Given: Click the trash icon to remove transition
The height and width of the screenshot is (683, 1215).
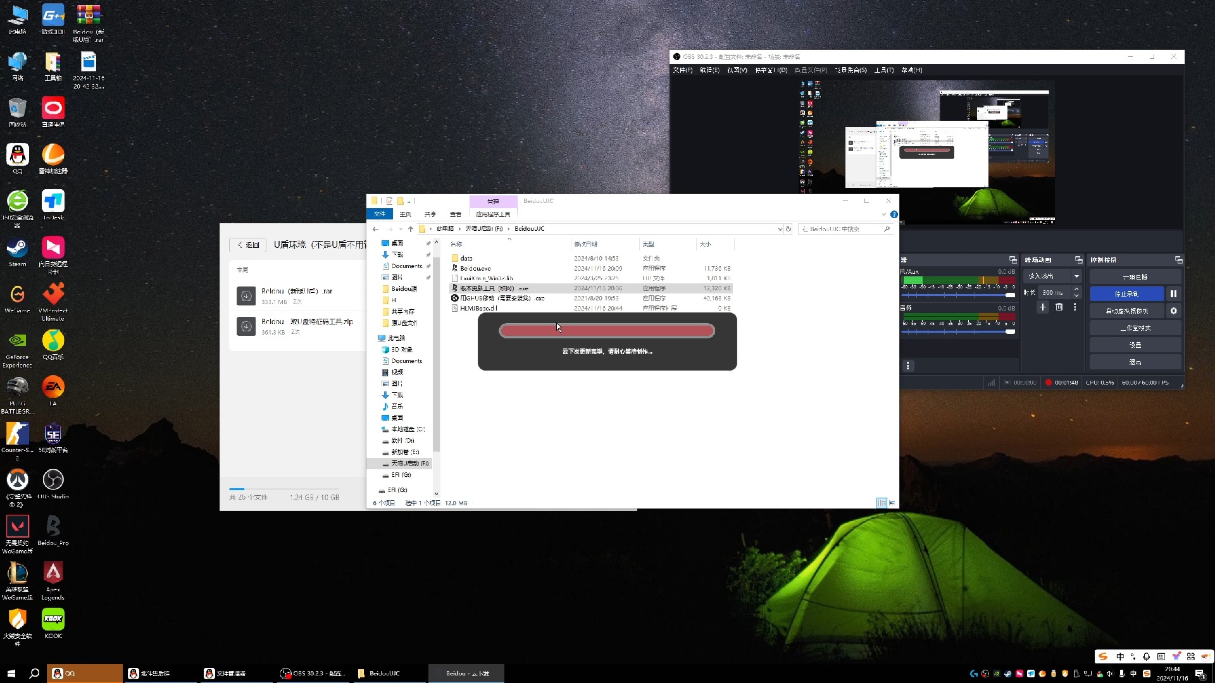Looking at the screenshot, I should [1059, 307].
